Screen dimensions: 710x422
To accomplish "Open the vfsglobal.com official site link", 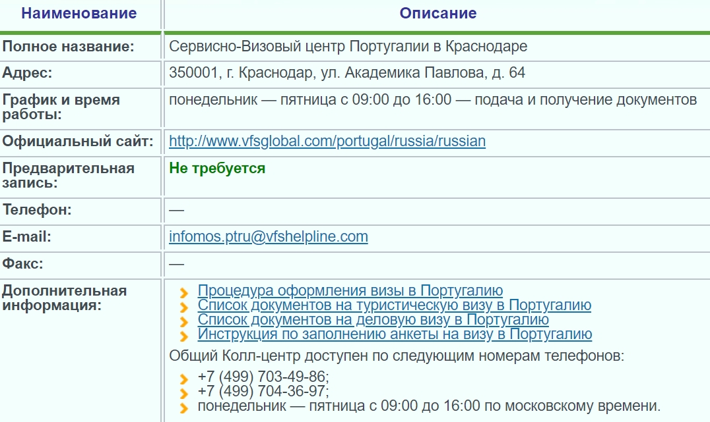I will (327, 141).
